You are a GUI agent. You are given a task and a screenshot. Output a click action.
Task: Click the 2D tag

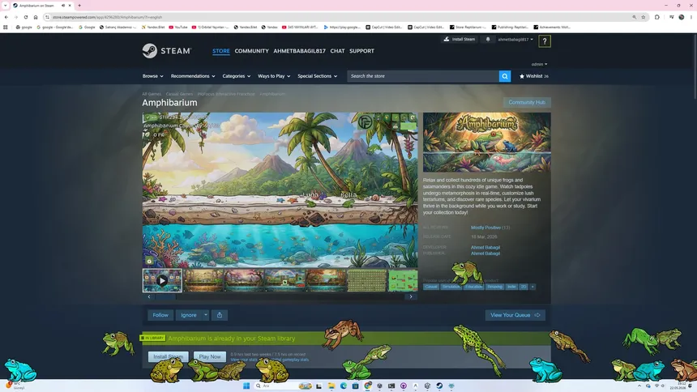pos(524,287)
